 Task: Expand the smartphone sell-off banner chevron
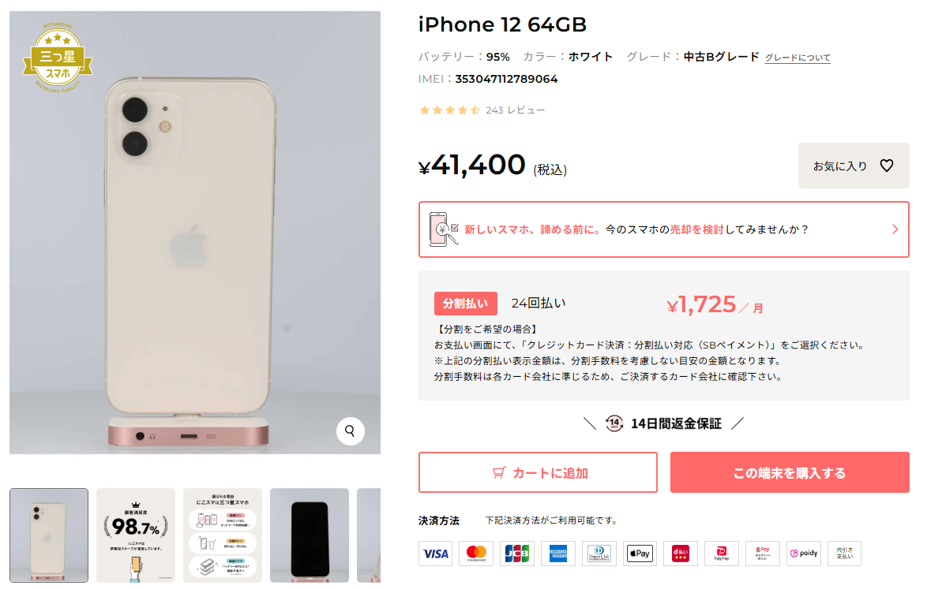(x=895, y=229)
